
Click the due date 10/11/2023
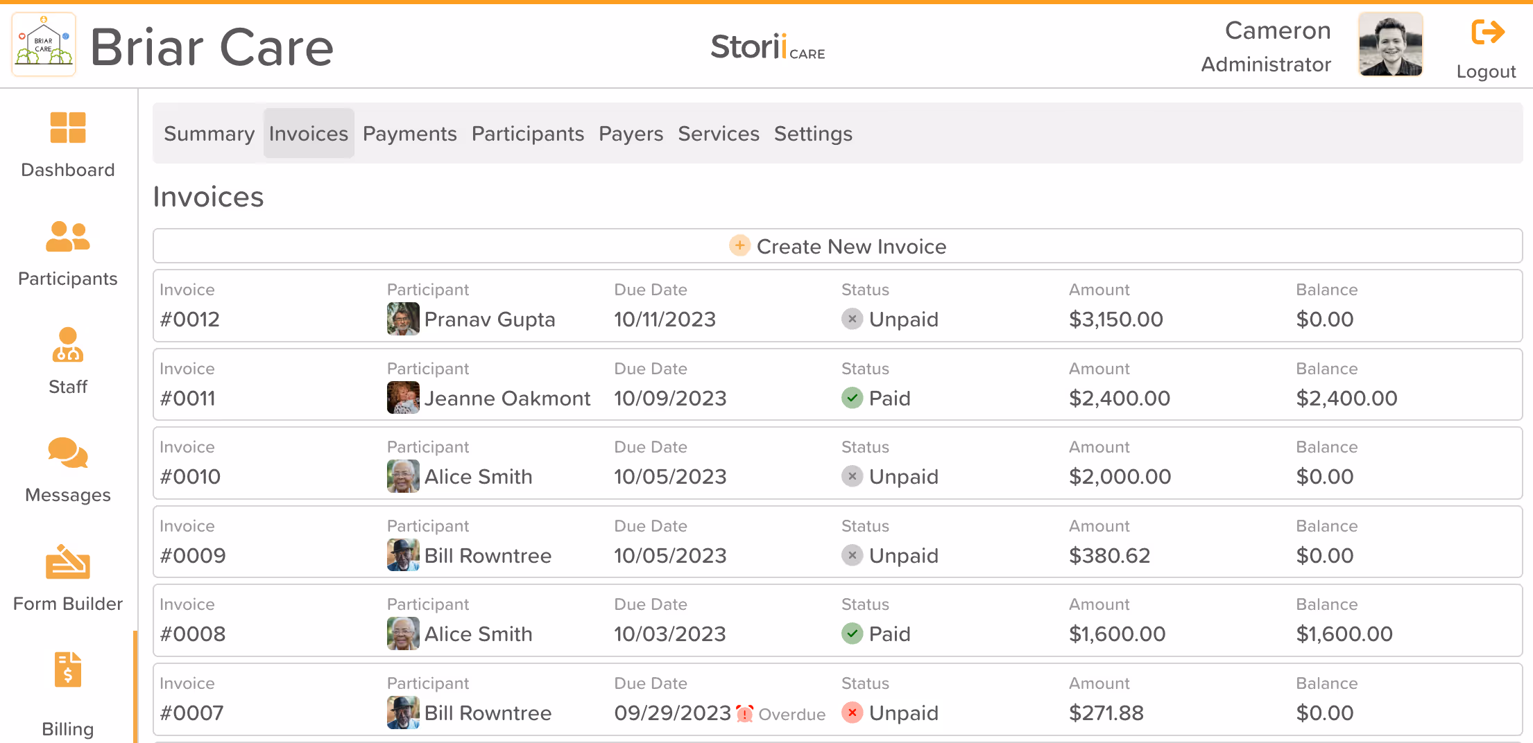tap(665, 319)
